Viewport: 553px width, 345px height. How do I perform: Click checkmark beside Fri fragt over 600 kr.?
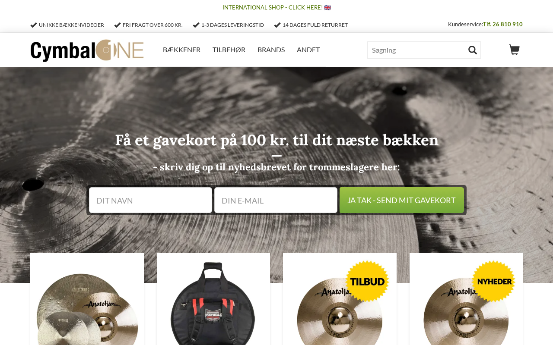click(x=118, y=25)
